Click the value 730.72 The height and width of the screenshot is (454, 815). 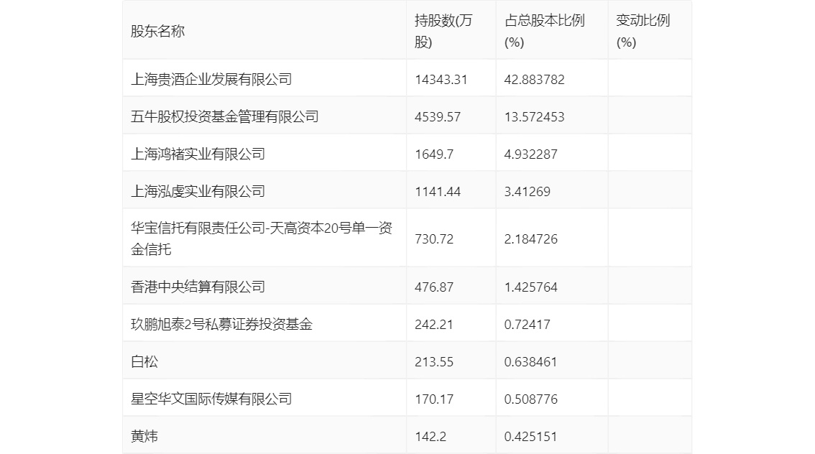click(x=434, y=239)
